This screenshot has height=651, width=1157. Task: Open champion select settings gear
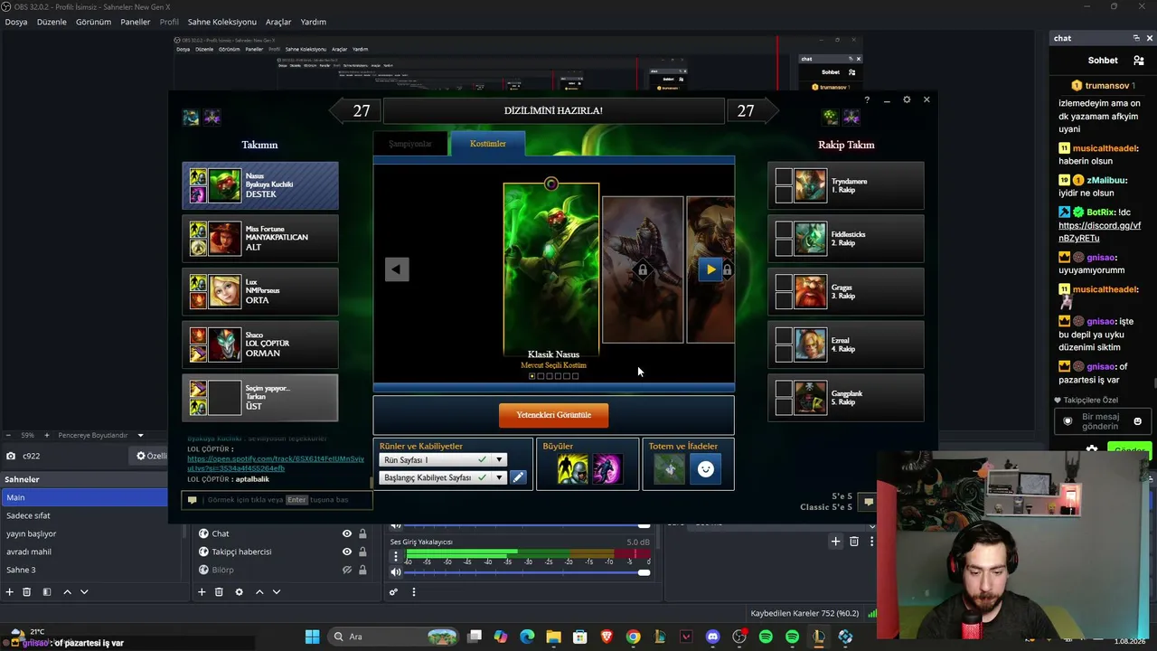tap(907, 99)
